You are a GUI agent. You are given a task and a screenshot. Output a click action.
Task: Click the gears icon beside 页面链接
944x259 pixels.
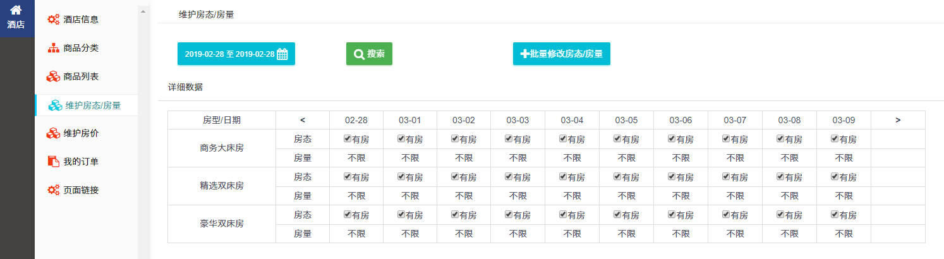(x=54, y=190)
